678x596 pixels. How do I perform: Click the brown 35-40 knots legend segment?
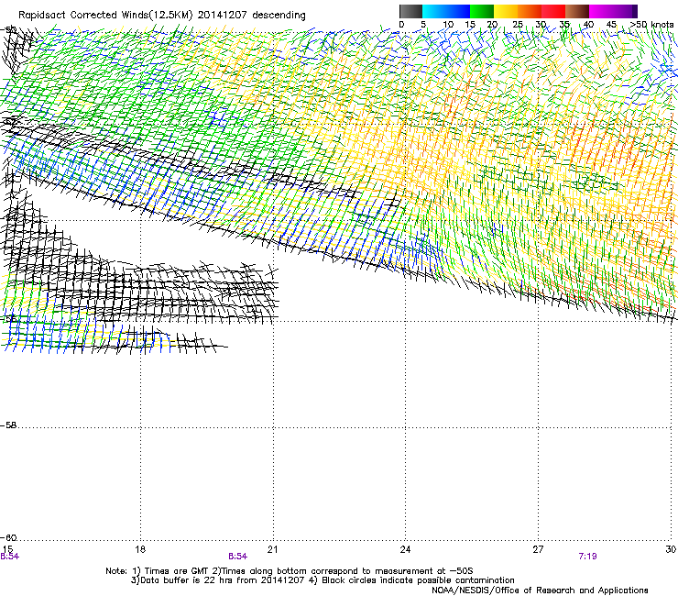click(577, 11)
